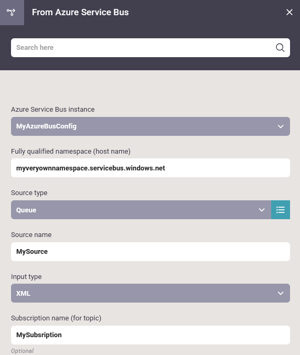Click the teal list icon button
300x355 pixels.
280,210
